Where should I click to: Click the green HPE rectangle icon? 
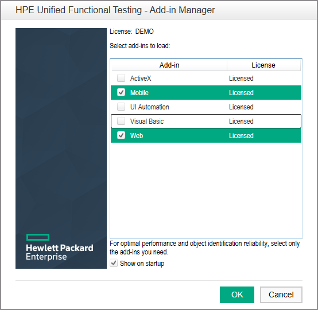(x=38, y=237)
